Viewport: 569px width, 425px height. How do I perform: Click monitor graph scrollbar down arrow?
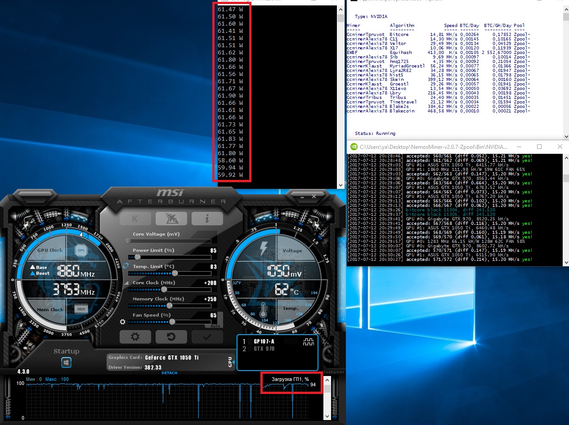[327, 416]
